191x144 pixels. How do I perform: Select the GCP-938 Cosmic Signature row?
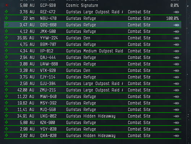92,5
